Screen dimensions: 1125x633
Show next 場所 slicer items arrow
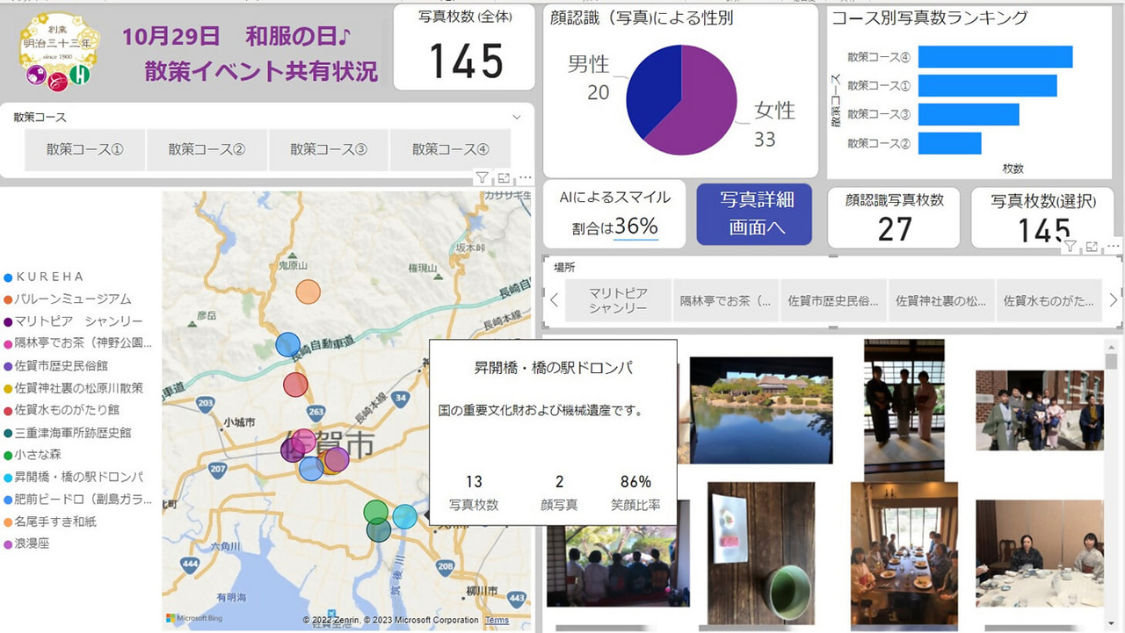pyautogui.click(x=1114, y=300)
